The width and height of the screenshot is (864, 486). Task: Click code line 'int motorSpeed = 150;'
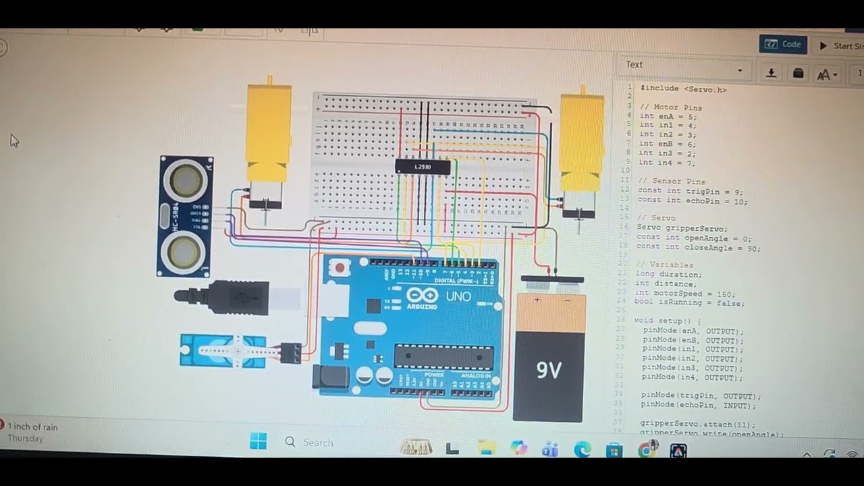point(685,294)
